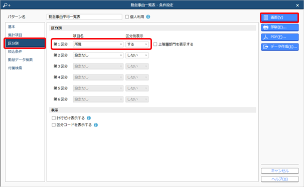The image size is (304, 187).
Task: Click the ヘルプ(H) button
Action: click(x=280, y=179)
